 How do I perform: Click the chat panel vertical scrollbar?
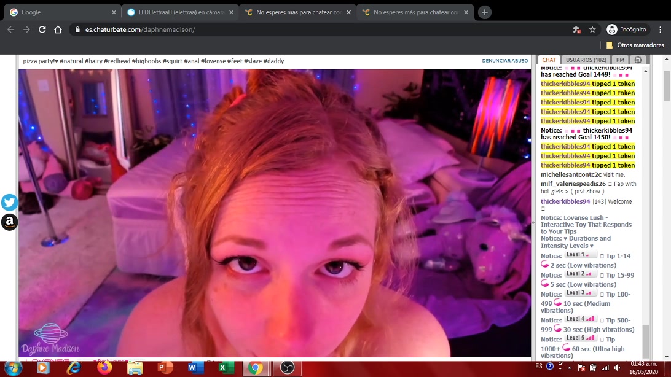click(645, 340)
